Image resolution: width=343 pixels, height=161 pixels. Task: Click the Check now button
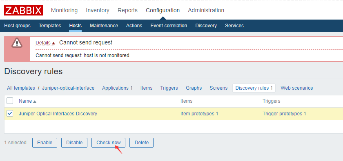click(x=109, y=143)
